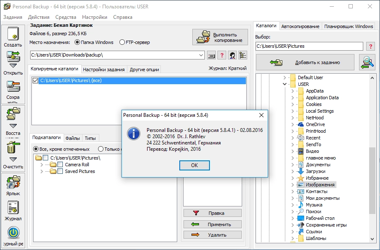Viewport: 380px width, 250px height.
Task: Open the Средства menu
Action: (66, 17)
